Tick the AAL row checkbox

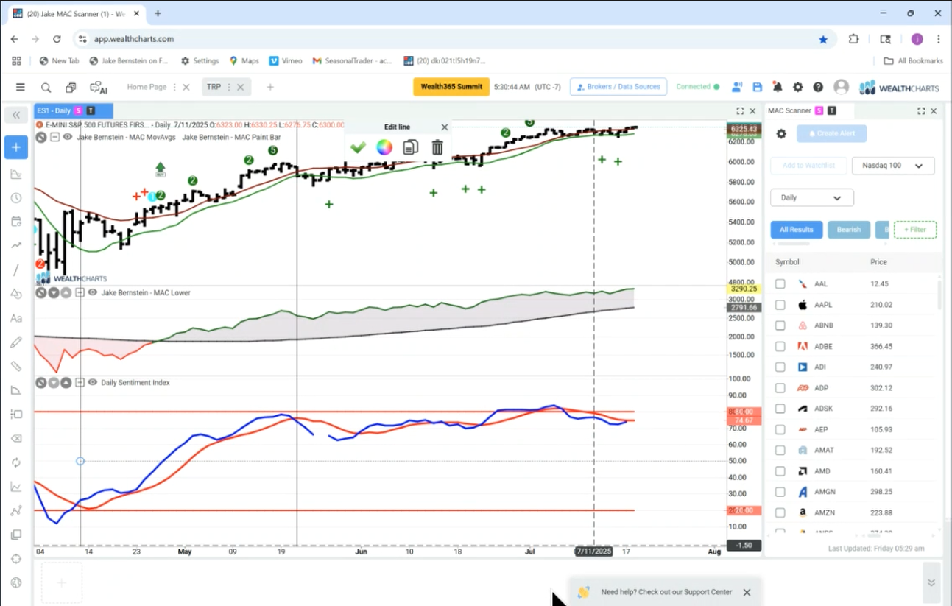pos(780,283)
